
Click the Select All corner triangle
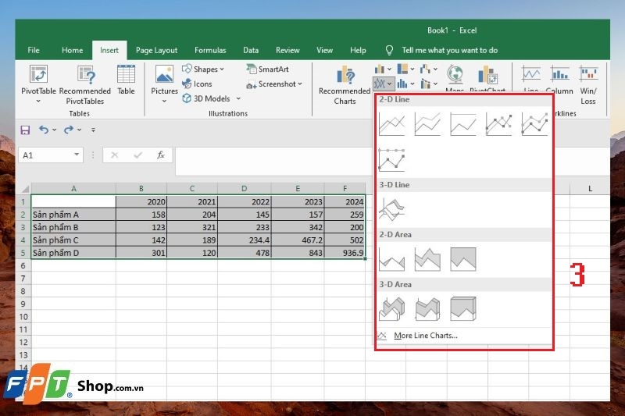click(x=25, y=189)
